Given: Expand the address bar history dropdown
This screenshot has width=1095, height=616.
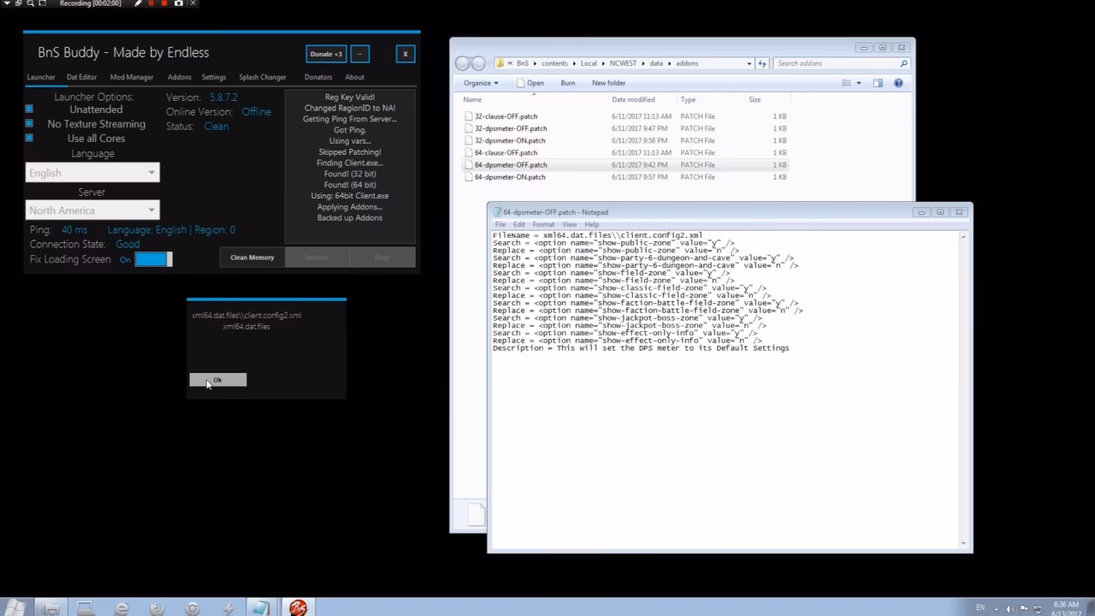Looking at the screenshot, I should (x=749, y=63).
